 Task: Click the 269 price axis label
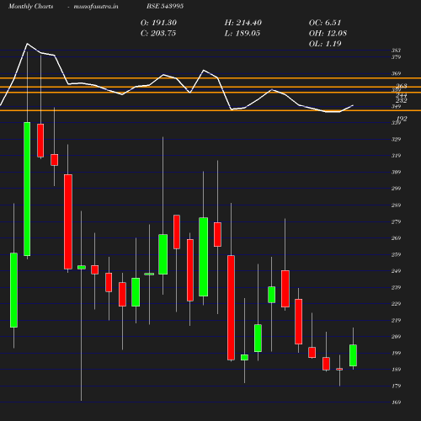[396, 238]
